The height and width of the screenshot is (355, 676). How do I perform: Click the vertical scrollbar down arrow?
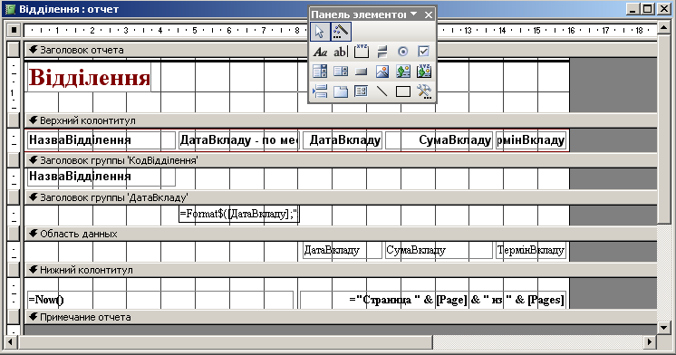click(x=664, y=328)
